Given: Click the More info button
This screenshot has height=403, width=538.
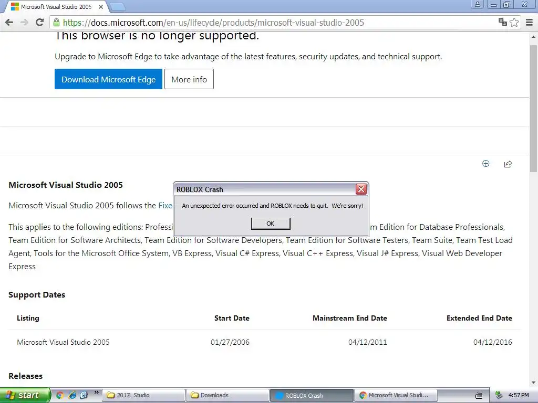Looking at the screenshot, I should pos(189,79).
